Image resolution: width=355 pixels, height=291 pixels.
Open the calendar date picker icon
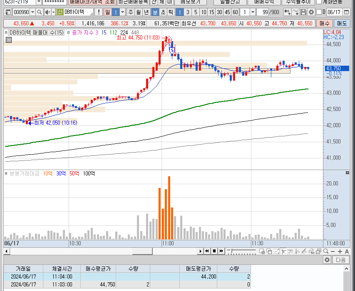click(346, 12)
